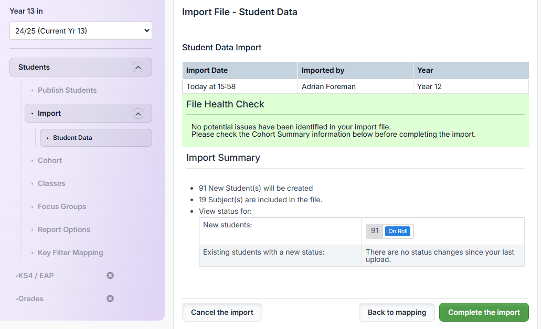The width and height of the screenshot is (542, 329).
Task: Go Back to mapping
Action: [x=397, y=312]
